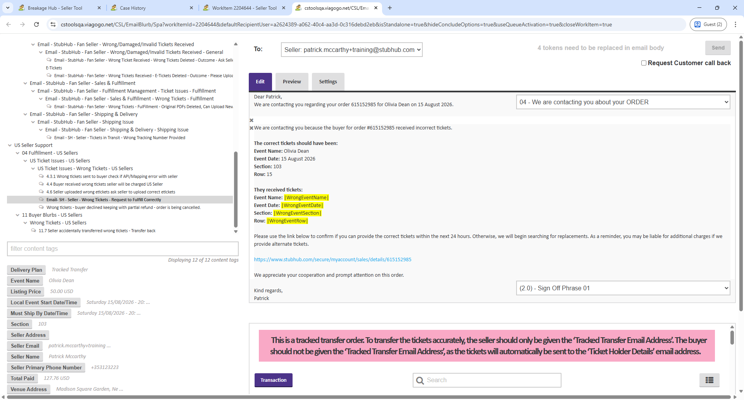
Task: Switch to the Preview tab
Action: tap(291, 82)
